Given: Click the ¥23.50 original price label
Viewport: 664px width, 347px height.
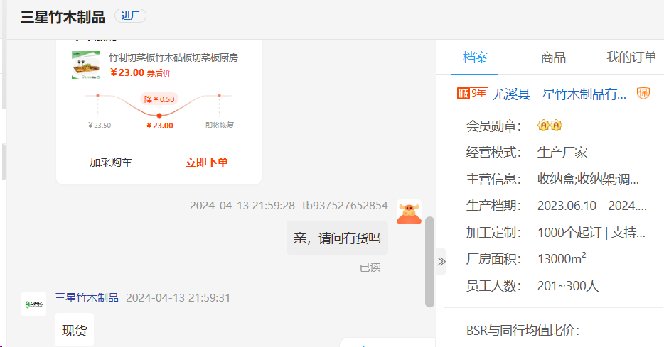Looking at the screenshot, I should tap(100, 125).
